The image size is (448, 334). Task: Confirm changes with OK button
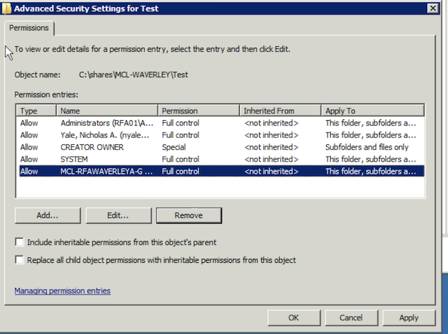(x=294, y=317)
